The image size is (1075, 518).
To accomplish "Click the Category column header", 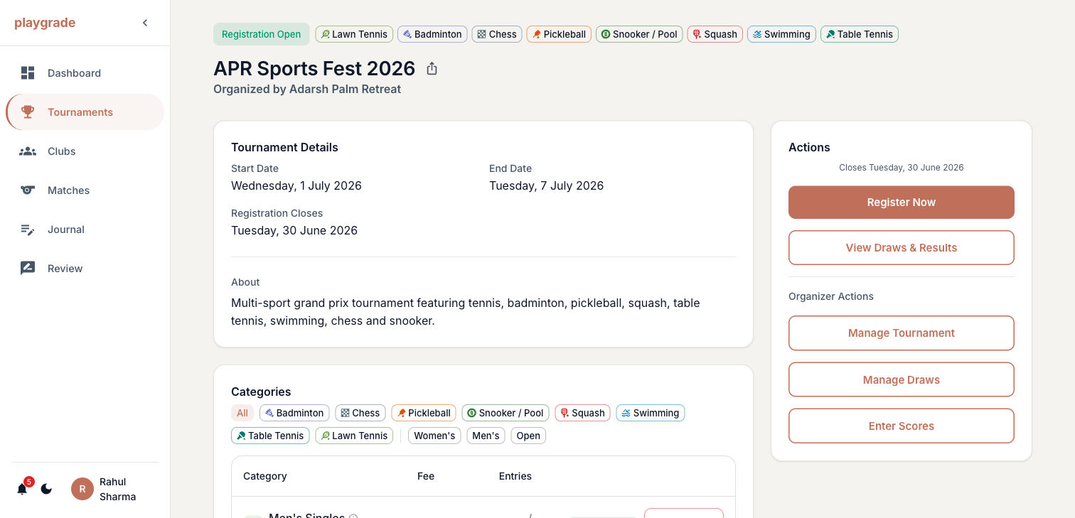I will [x=265, y=476].
